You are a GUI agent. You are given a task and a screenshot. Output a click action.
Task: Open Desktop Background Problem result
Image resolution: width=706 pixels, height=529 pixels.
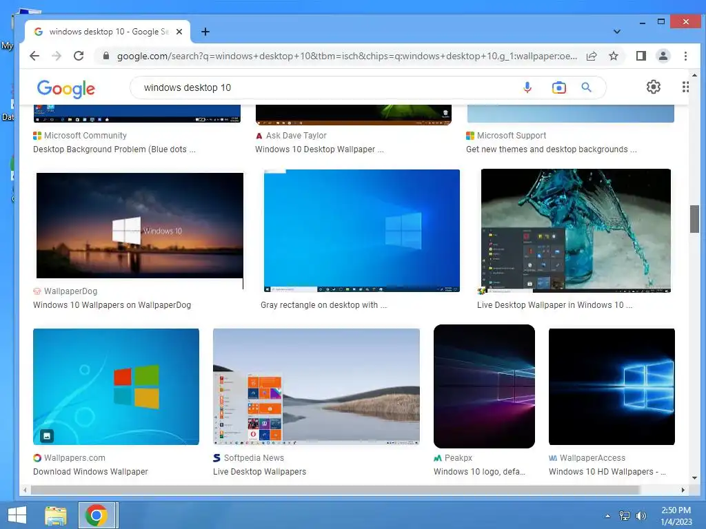[x=114, y=149]
